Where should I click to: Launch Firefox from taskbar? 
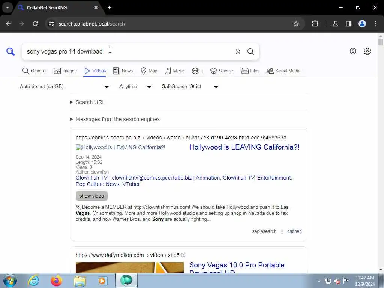click(56, 280)
